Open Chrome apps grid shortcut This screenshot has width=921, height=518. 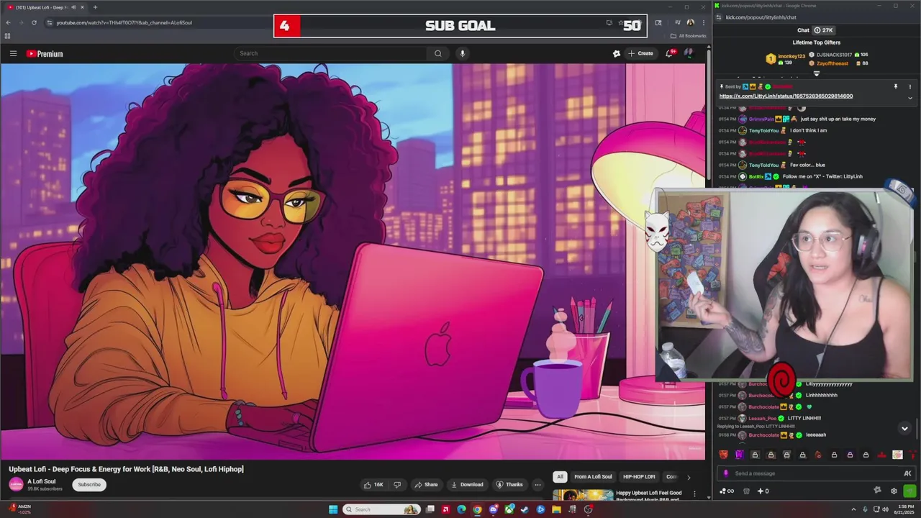click(x=7, y=36)
